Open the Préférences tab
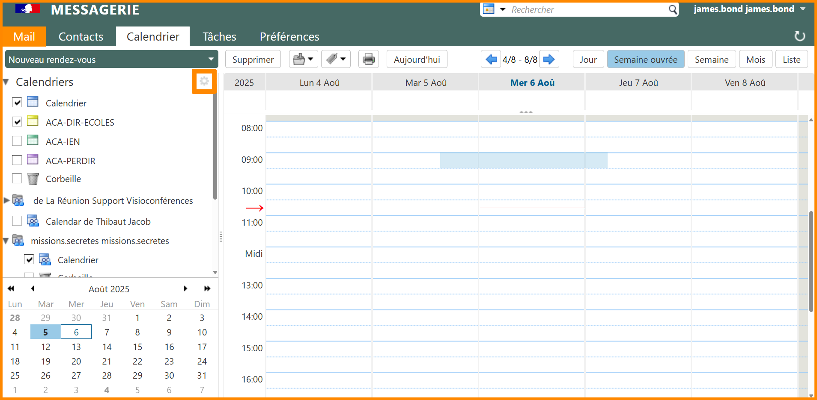Image resolution: width=817 pixels, height=400 pixels. [289, 37]
